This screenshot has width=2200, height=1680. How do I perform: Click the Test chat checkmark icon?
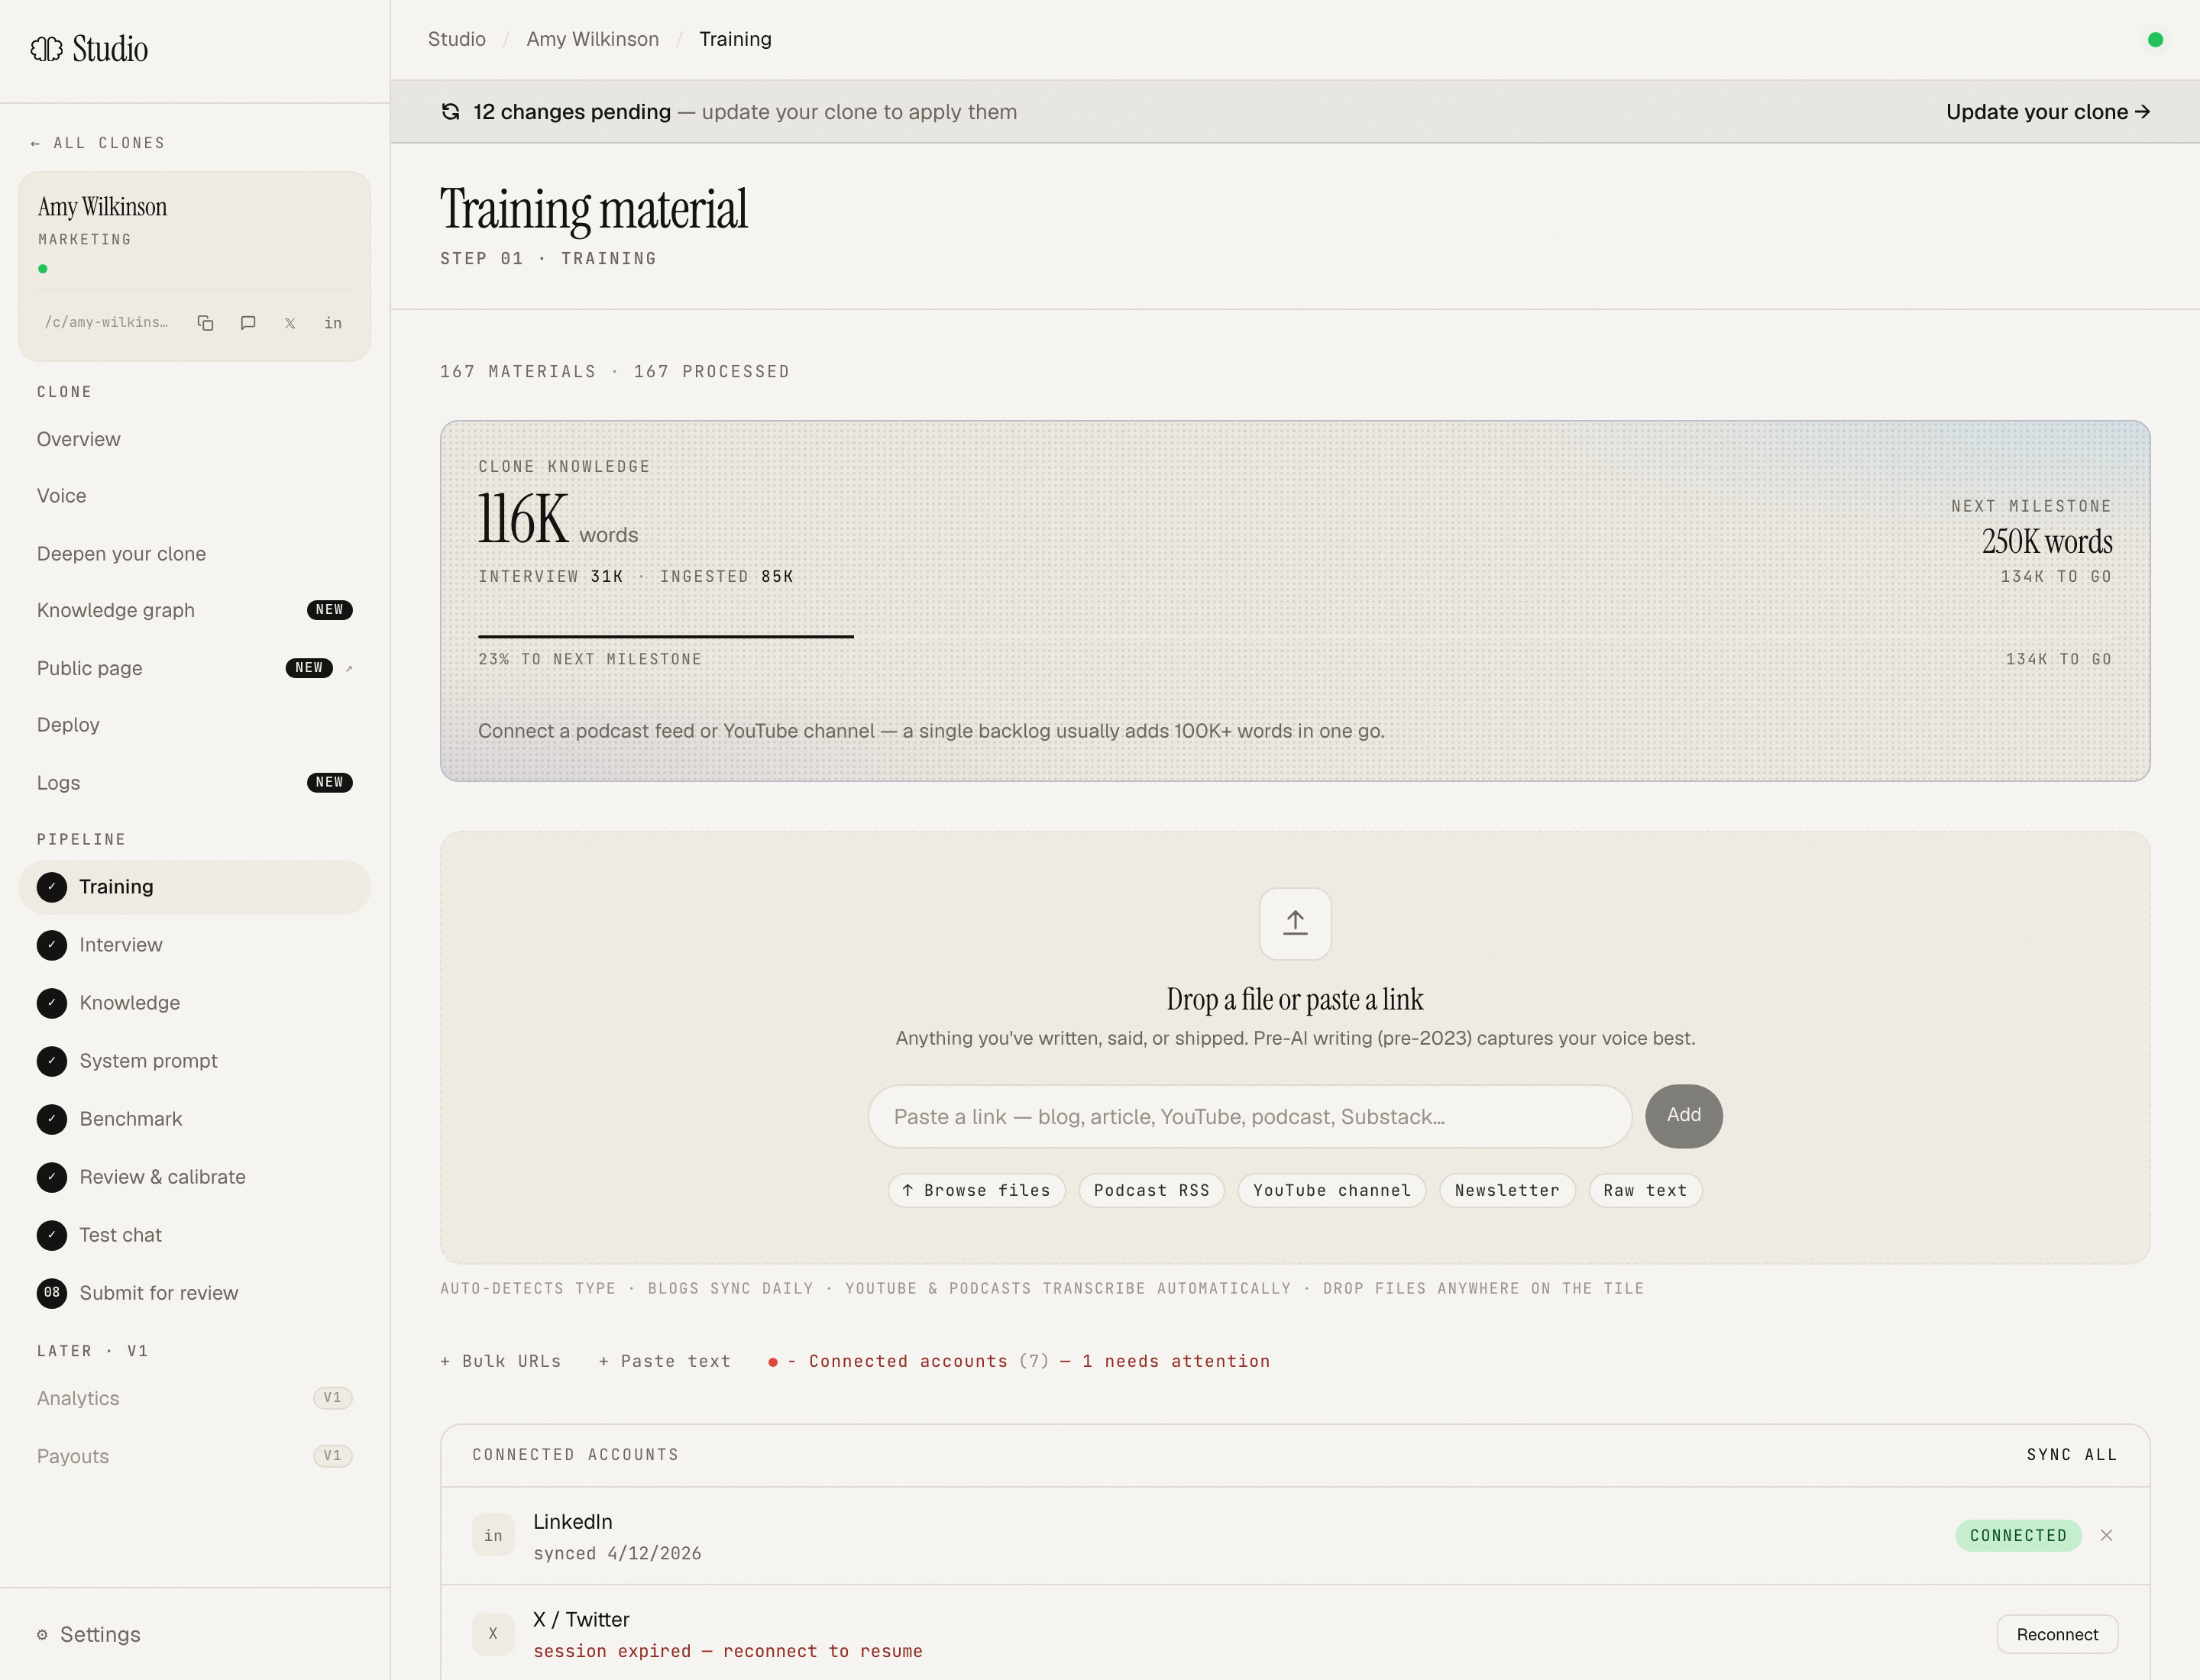coord(52,1235)
